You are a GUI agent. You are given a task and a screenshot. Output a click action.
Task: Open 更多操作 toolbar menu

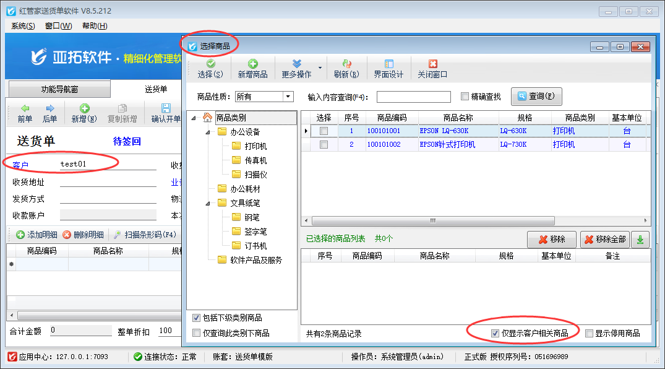coord(297,68)
